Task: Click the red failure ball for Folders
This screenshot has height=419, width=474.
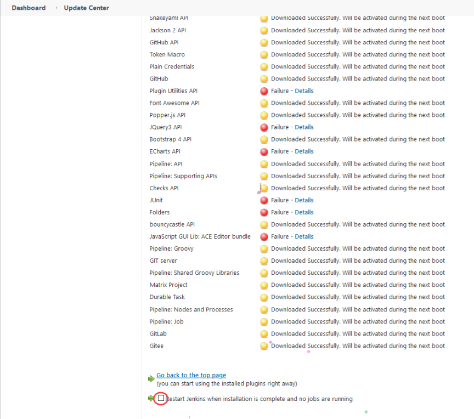Action: pos(264,212)
